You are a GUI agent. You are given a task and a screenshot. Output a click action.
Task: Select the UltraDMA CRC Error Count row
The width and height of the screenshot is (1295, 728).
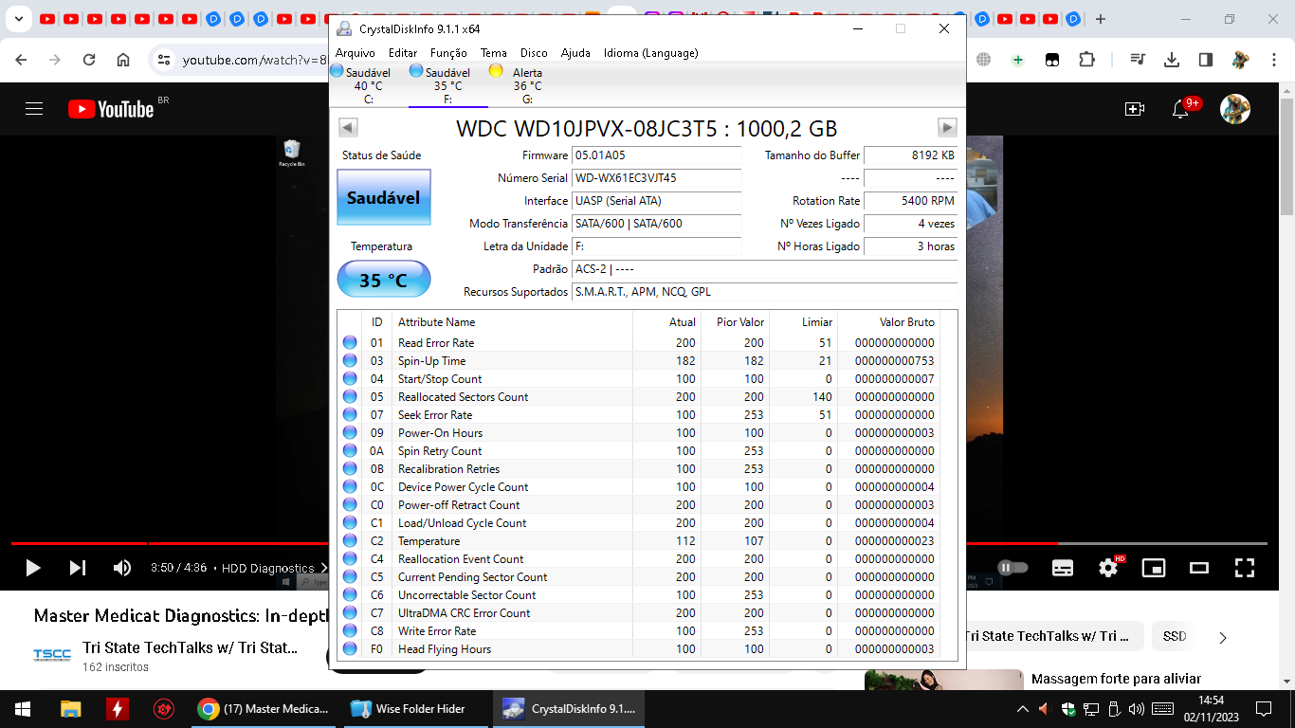[x=641, y=612]
